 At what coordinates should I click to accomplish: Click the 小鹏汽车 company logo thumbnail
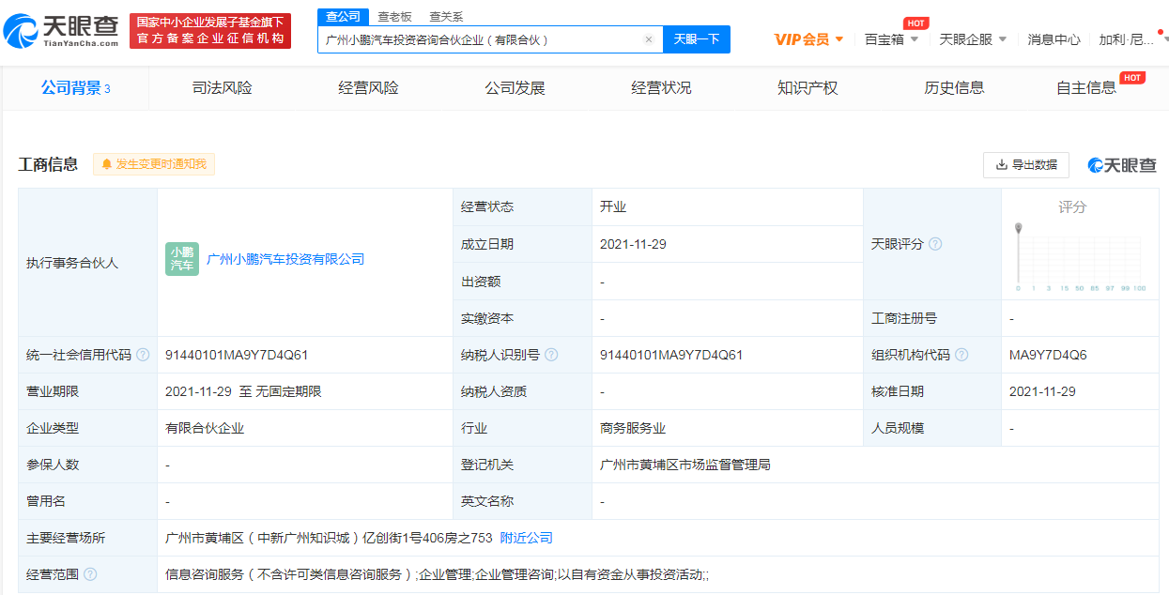(x=182, y=259)
